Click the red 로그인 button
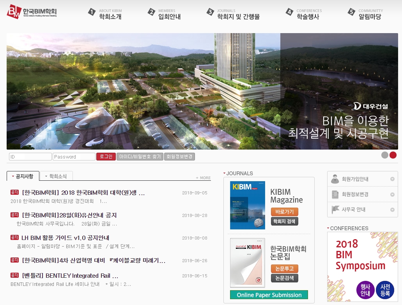 point(106,157)
